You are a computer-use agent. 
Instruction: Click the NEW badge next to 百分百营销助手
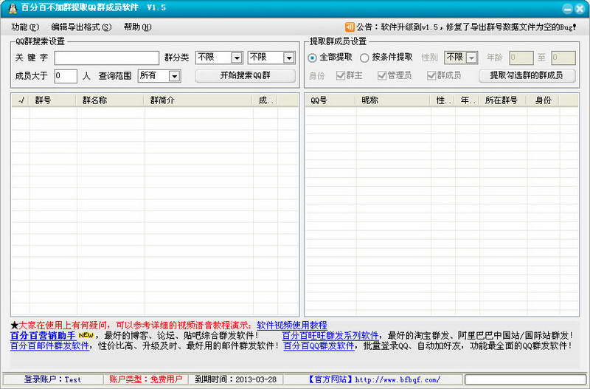[x=86, y=335]
